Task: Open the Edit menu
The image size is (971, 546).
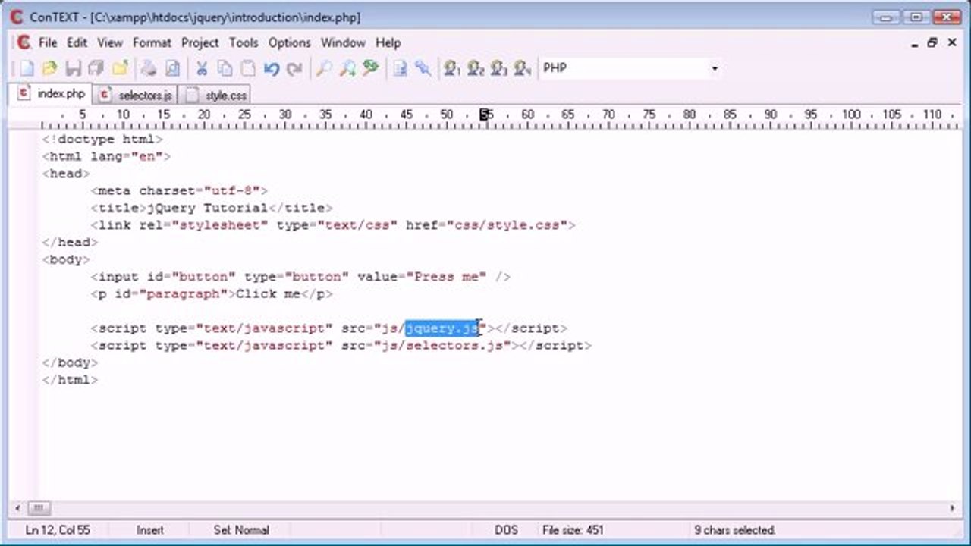Action: [x=77, y=42]
